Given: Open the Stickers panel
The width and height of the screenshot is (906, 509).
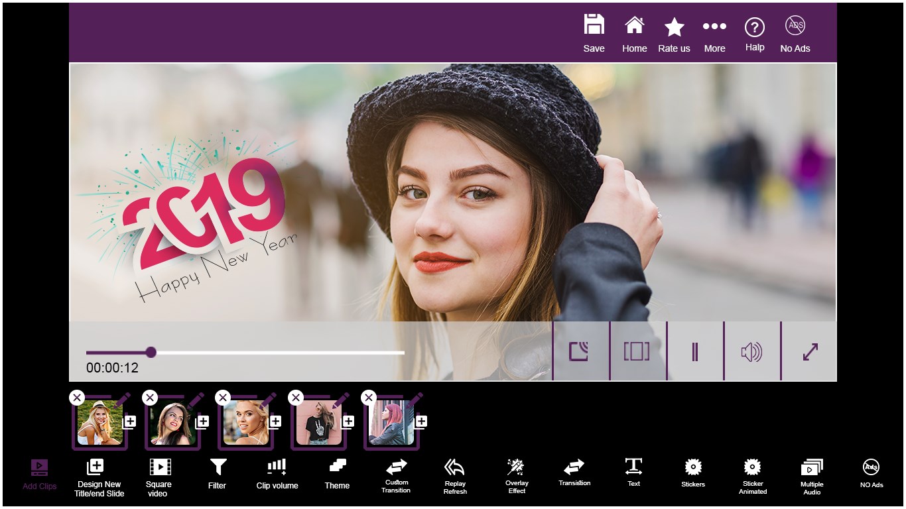Looking at the screenshot, I should [x=693, y=467].
